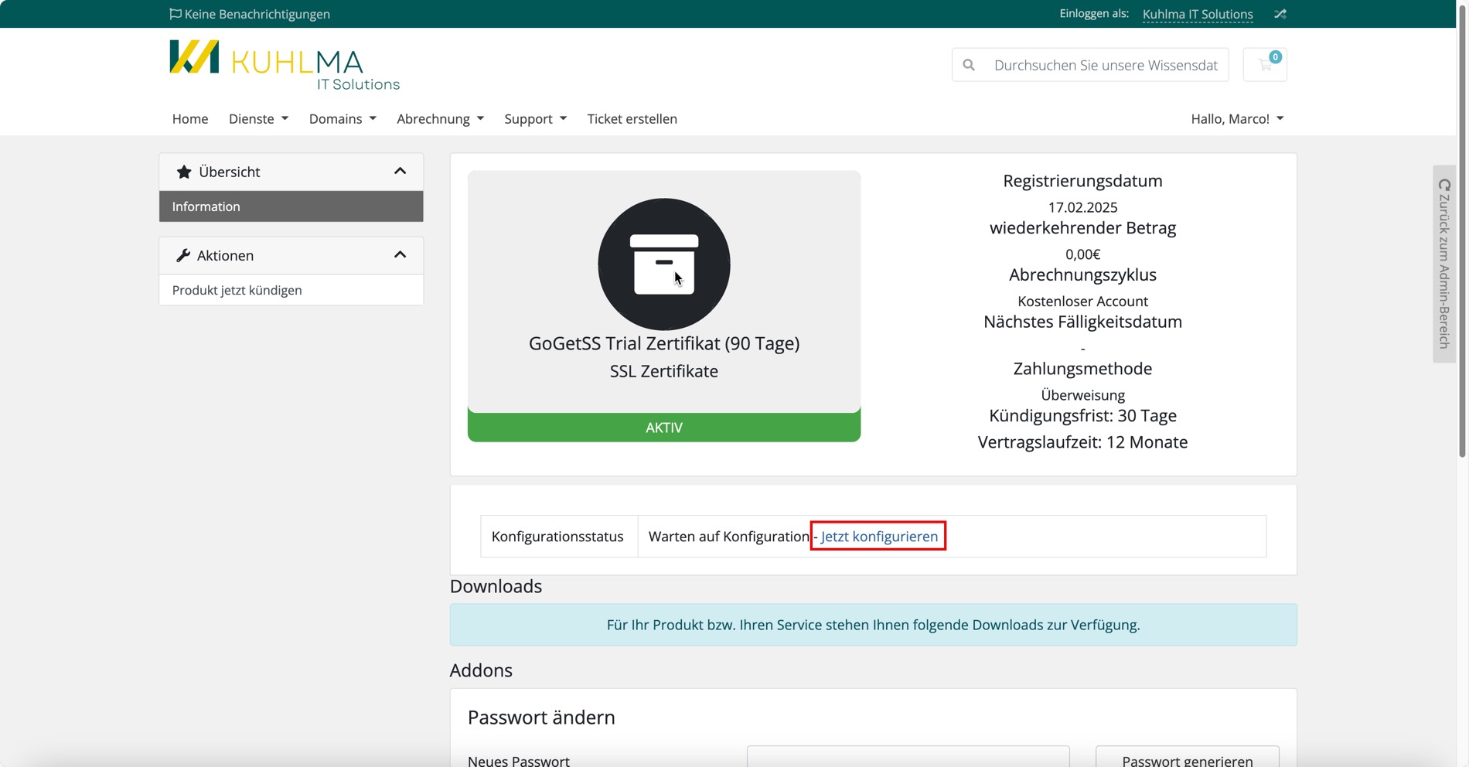
Task: Click the Konfigurationsstatus cell
Action: [x=557, y=536]
